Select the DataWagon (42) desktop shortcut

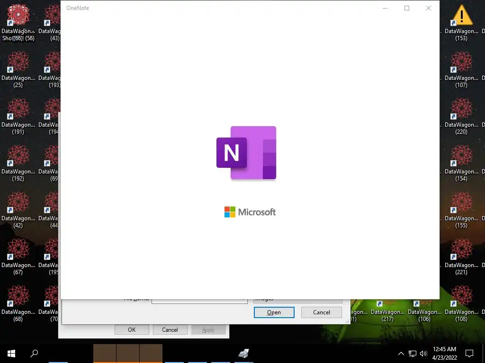[18, 210]
